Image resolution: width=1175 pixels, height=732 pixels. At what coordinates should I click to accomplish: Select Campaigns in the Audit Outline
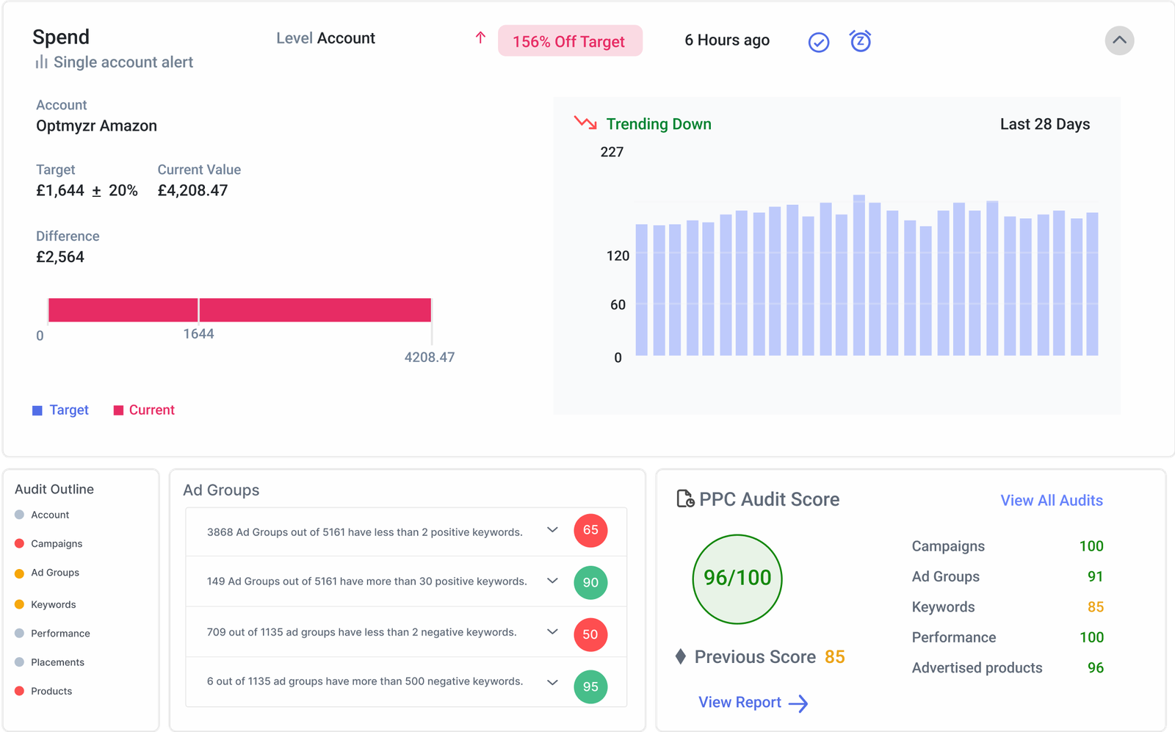click(56, 544)
